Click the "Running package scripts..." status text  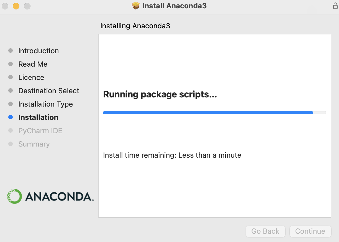[160, 94]
